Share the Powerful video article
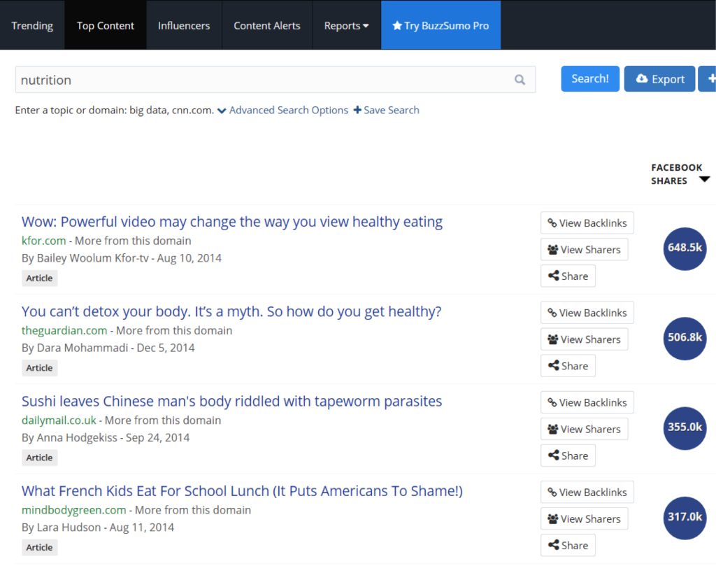716x566 pixels. pos(568,276)
